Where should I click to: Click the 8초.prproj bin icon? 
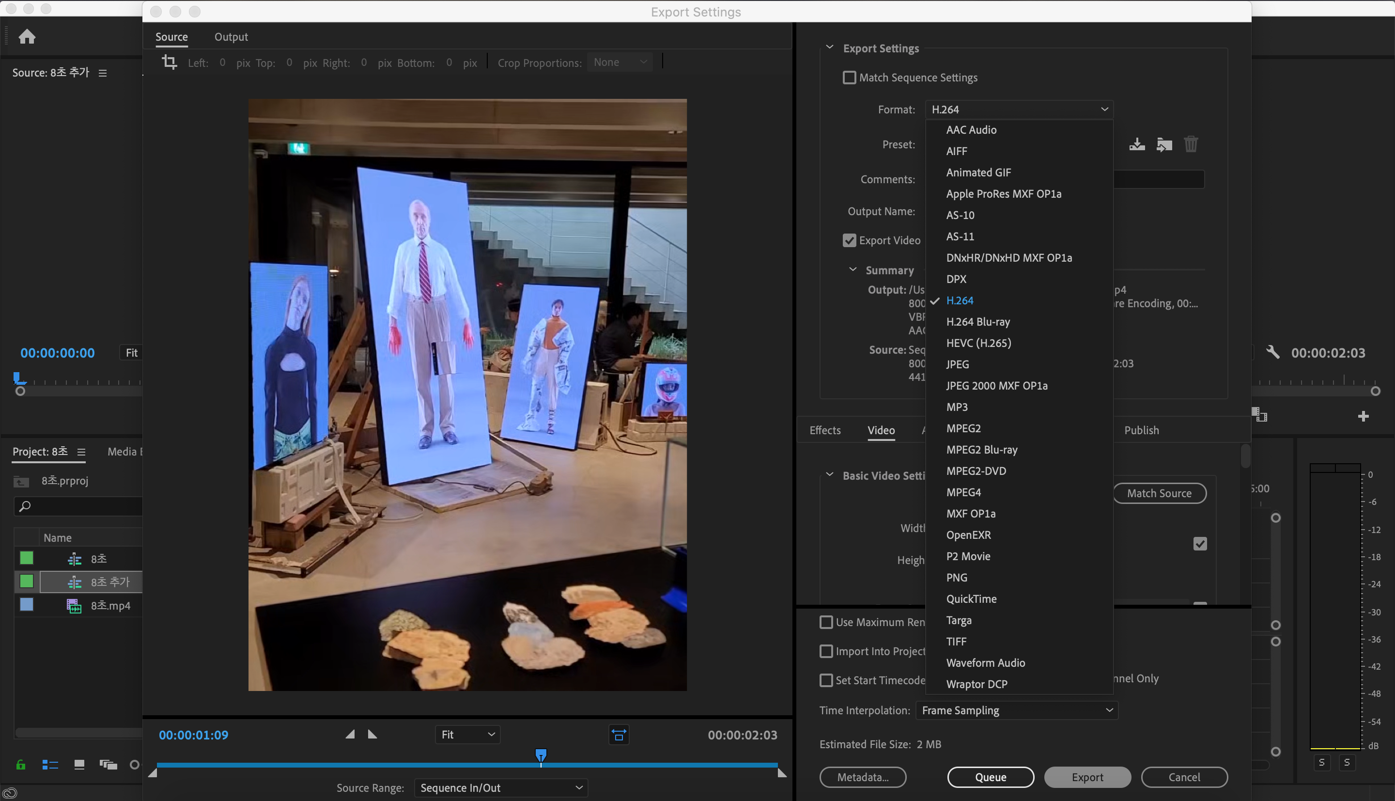(21, 481)
